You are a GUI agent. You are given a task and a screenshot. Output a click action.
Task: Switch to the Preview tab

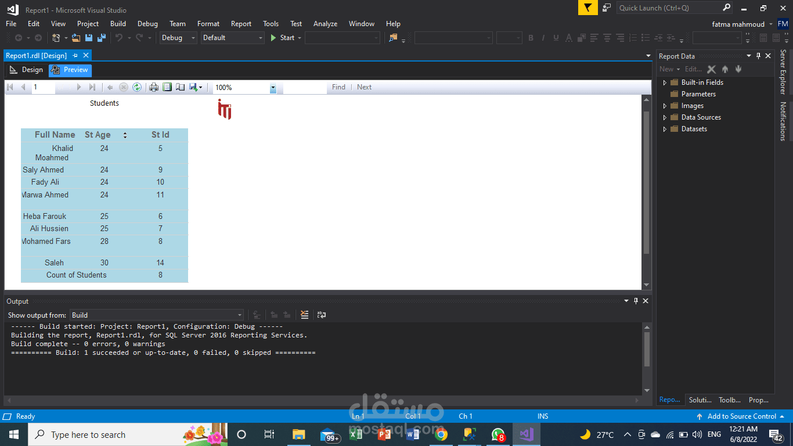pos(70,70)
